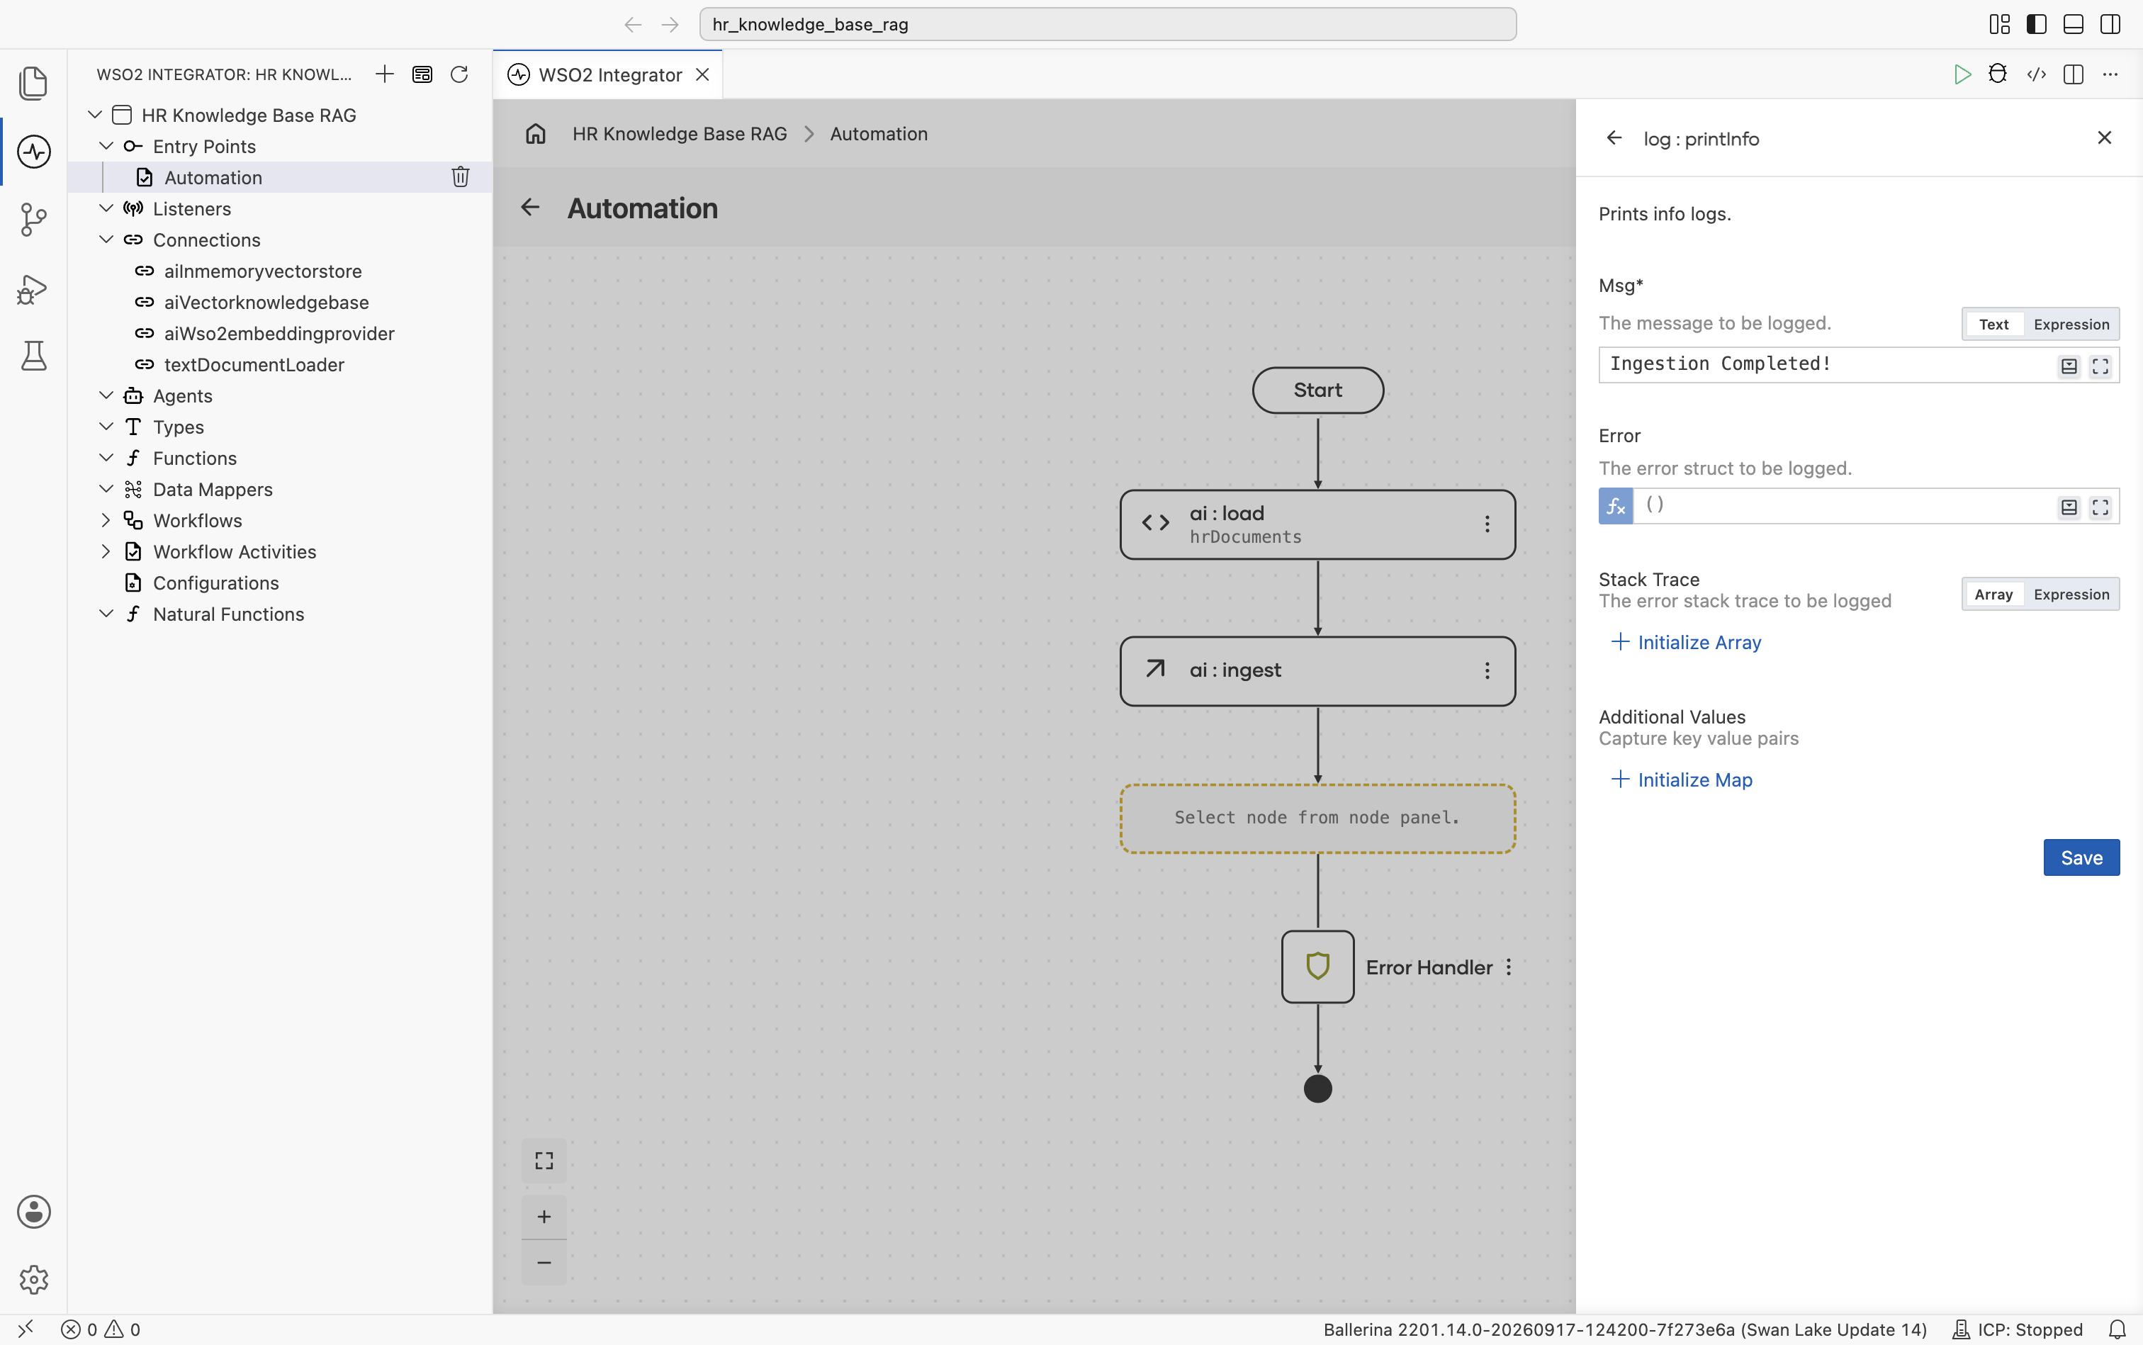
Task: Open the Manage gear icon
Action: click(34, 1279)
